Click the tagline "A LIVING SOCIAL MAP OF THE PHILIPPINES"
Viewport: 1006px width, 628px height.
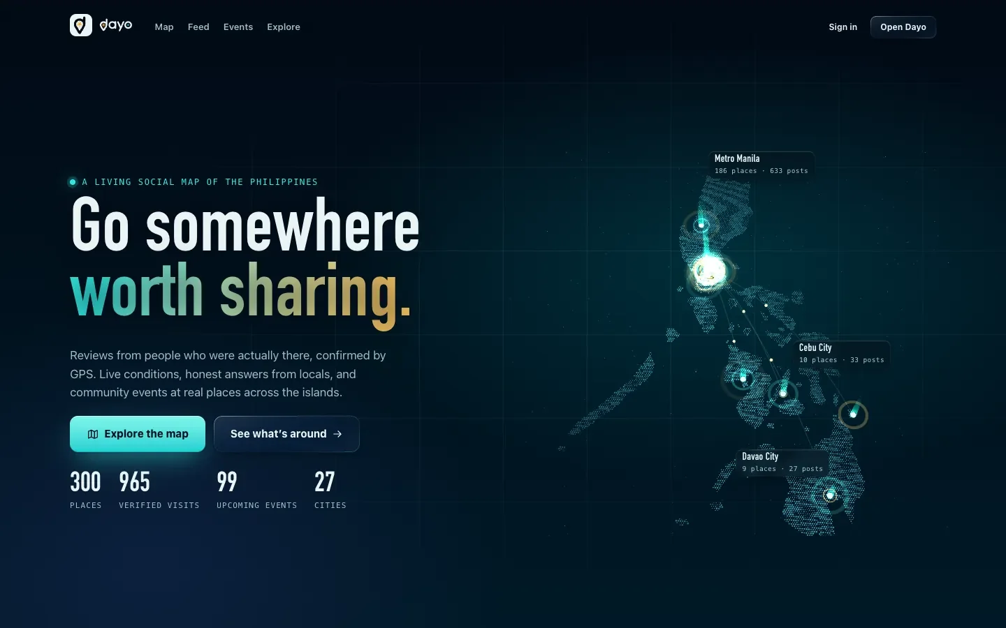coord(200,182)
